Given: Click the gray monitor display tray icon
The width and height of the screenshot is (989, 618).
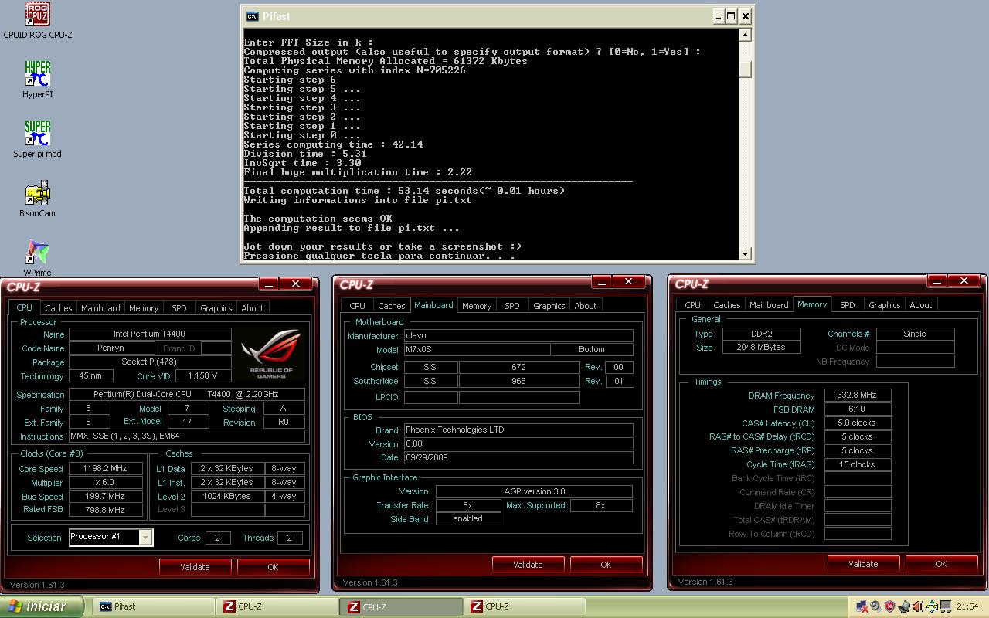Looking at the screenshot, I should (x=946, y=606).
